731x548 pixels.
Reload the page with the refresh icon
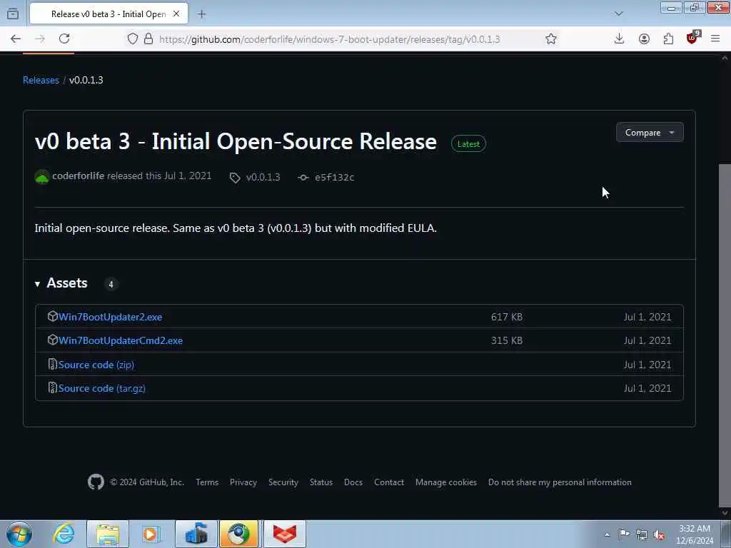tap(64, 39)
